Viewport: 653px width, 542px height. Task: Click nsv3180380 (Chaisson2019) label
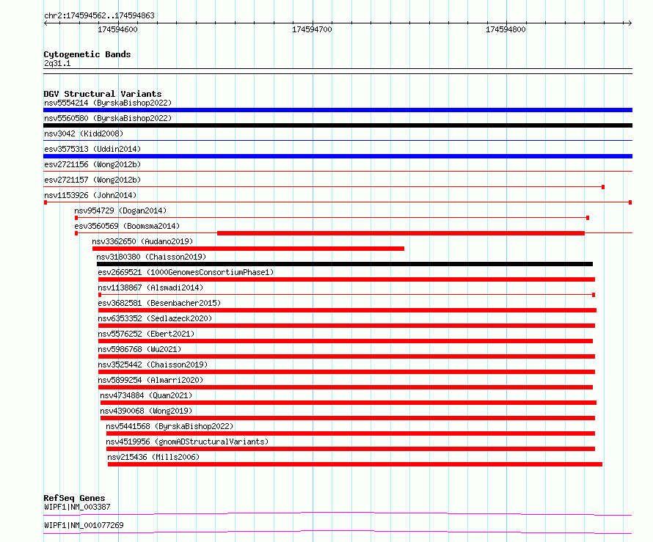pos(151,257)
